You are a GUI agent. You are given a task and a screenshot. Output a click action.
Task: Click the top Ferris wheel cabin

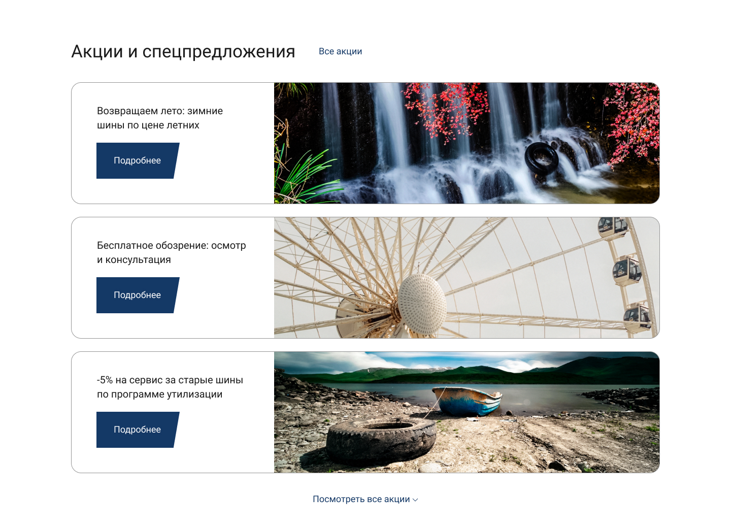coord(613,227)
